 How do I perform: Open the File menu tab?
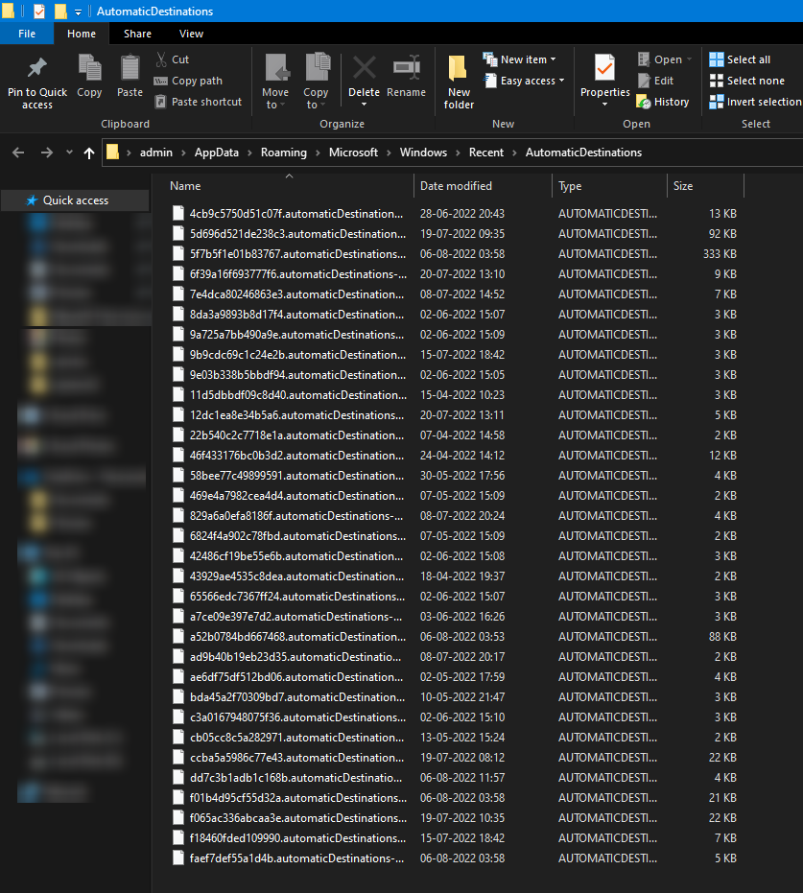[27, 34]
